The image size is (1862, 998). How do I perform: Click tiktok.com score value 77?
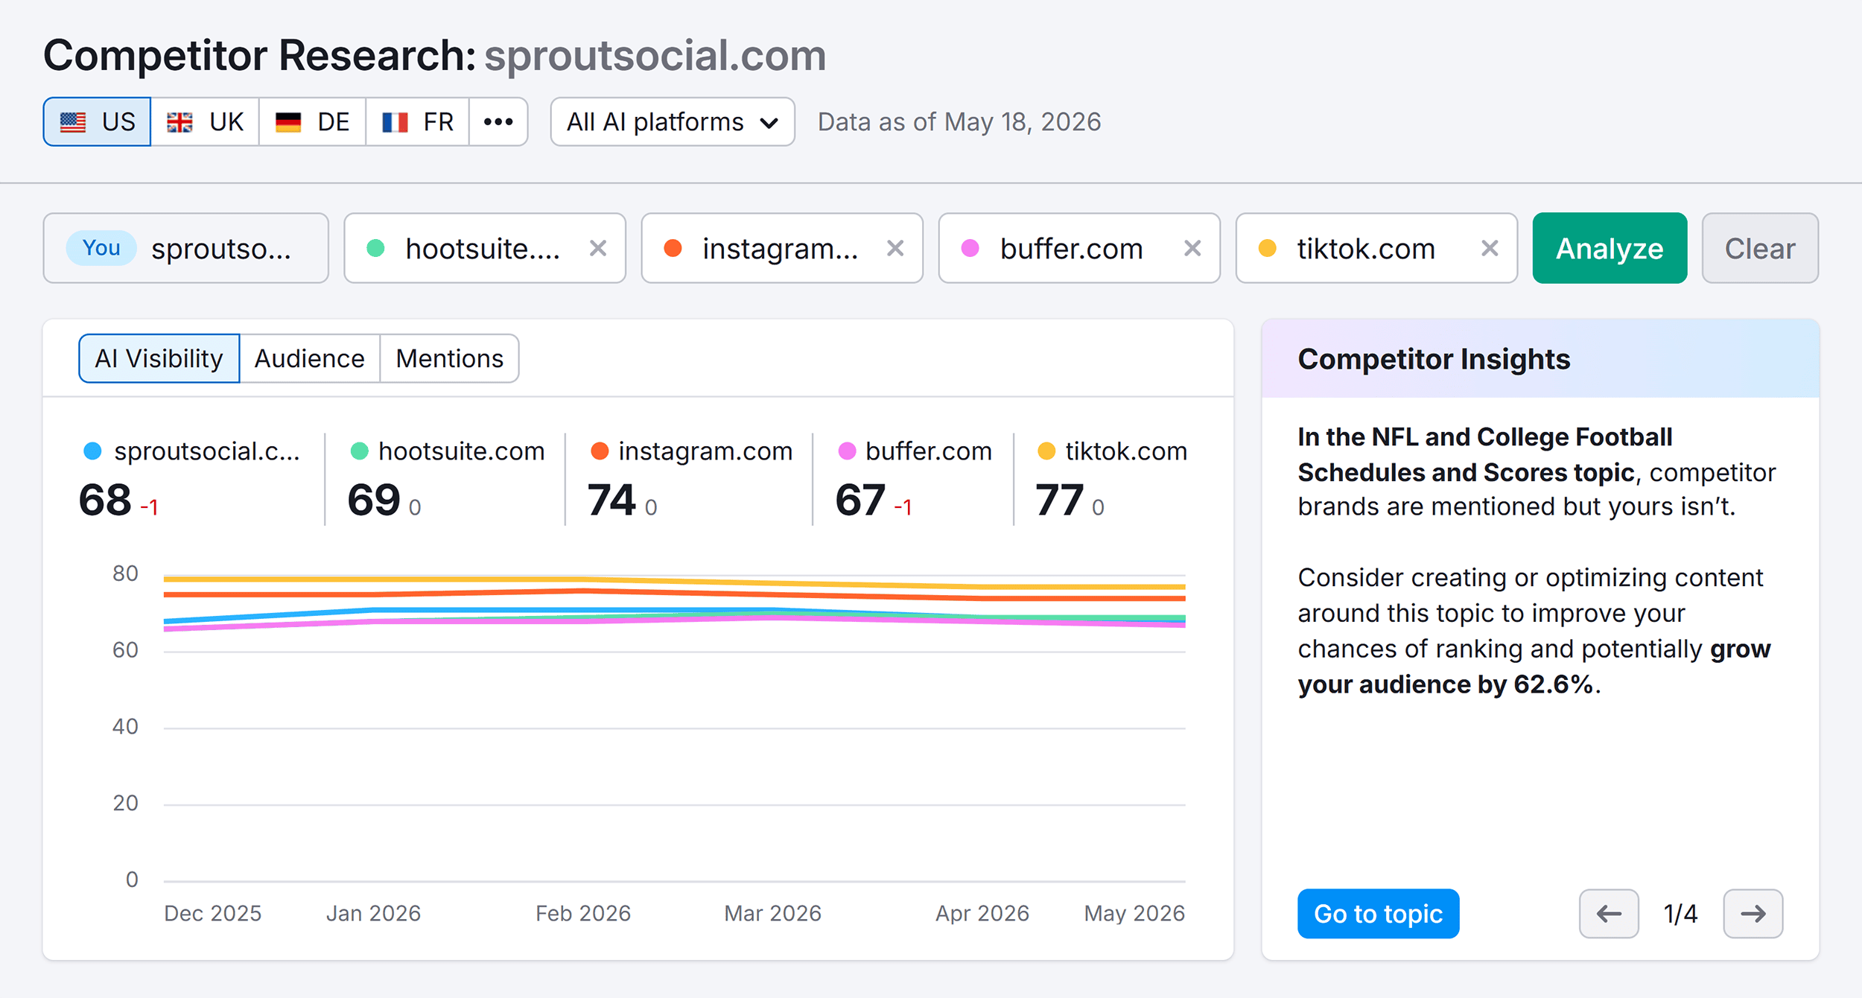pos(1059,500)
